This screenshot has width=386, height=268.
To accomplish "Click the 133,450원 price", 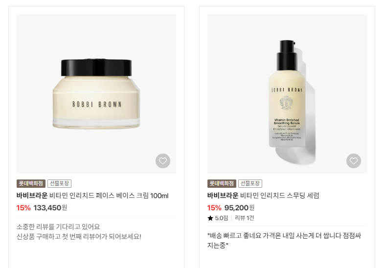I will coord(50,208).
